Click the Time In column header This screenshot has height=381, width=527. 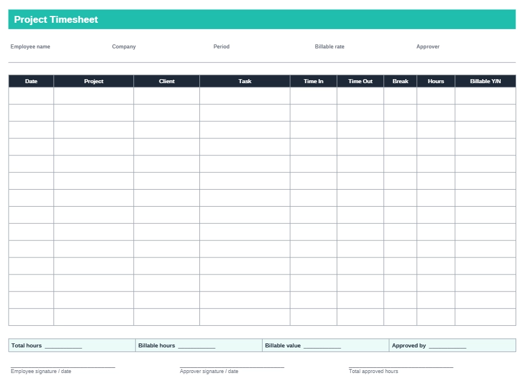pos(313,81)
